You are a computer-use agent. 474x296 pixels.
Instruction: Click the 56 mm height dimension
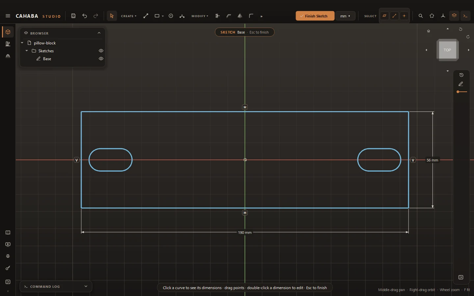433,160
